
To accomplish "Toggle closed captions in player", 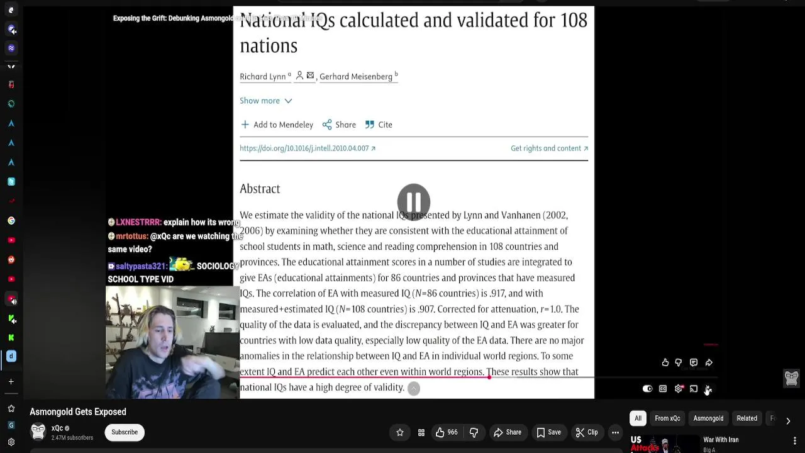I will coord(663,389).
